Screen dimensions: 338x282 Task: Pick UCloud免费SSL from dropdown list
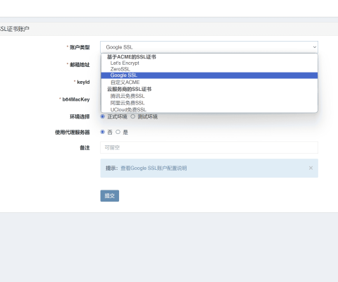point(128,109)
